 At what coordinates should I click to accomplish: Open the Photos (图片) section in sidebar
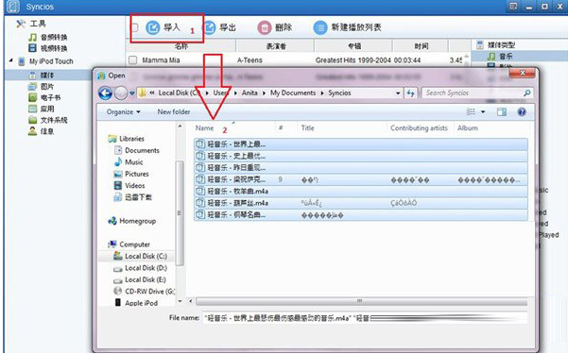tap(41, 87)
